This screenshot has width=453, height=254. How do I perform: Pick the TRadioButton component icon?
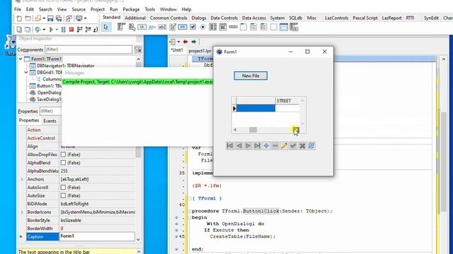click(203, 28)
